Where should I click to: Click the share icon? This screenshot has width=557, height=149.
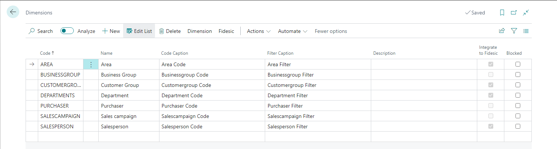[502, 31]
